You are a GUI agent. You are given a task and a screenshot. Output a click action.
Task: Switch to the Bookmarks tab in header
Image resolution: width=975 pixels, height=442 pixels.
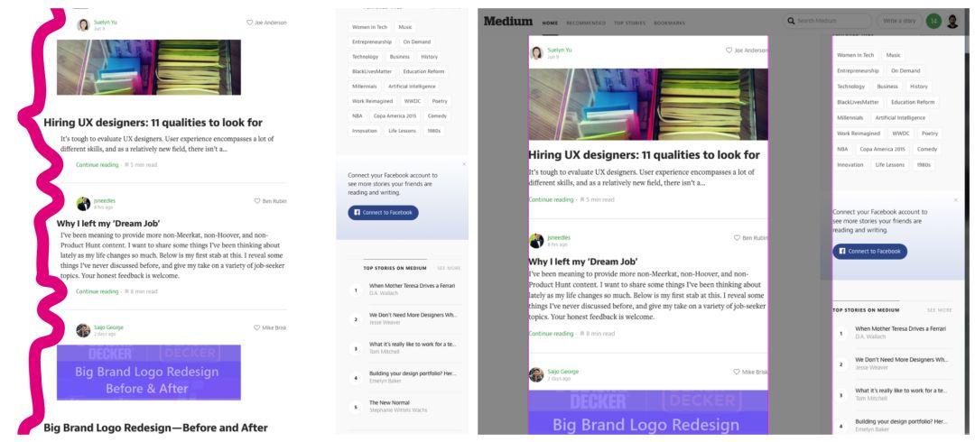[669, 23]
